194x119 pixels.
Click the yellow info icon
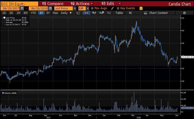click(141, 8)
